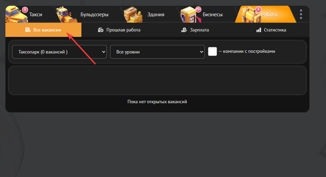Screen dimensions: 326x177
Task: Open the Прошлая работа section label
Action: 123,30
